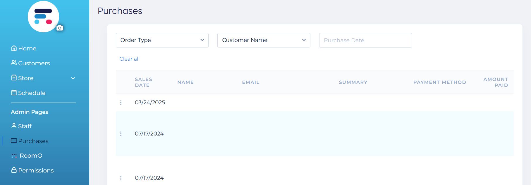The width and height of the screenshot is (531, 185).
Task: Click the Staff person icon
Action: pyautogui.click(x=14, y=126)
